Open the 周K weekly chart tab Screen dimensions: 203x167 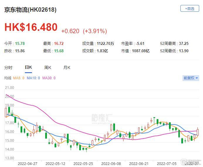pyautogui.click(x=48, y=68)
